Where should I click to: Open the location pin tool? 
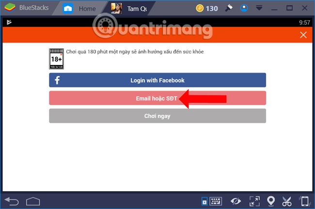coord(272,201)
